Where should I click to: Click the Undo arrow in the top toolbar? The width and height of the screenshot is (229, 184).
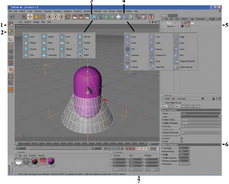[12, 17]
